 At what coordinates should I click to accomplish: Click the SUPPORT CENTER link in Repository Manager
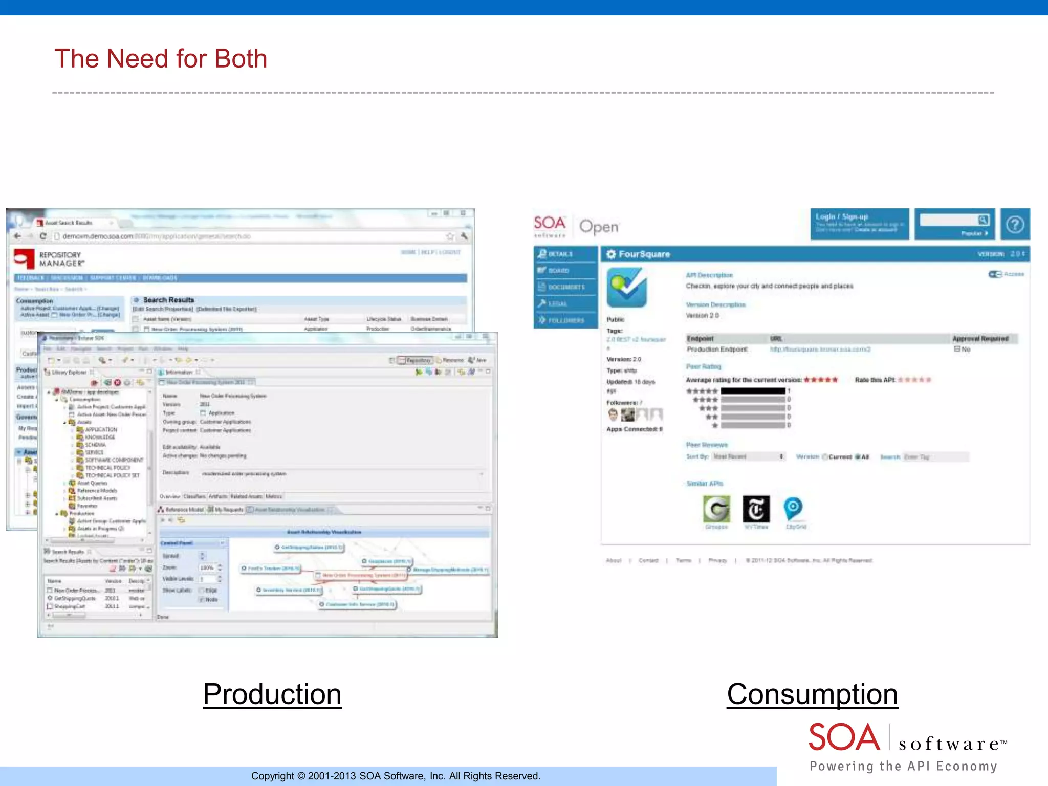tap(113, 278)
